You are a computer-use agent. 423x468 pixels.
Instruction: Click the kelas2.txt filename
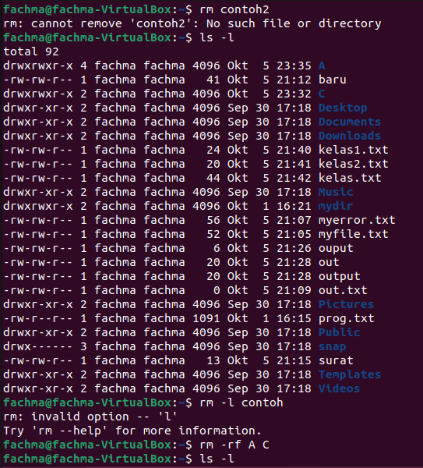pyautogui.click(x=353, y=164)
